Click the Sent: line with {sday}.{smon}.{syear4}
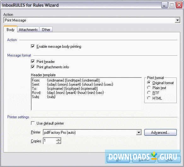Viewport: 184px width, 167px height. coord(72,84)
